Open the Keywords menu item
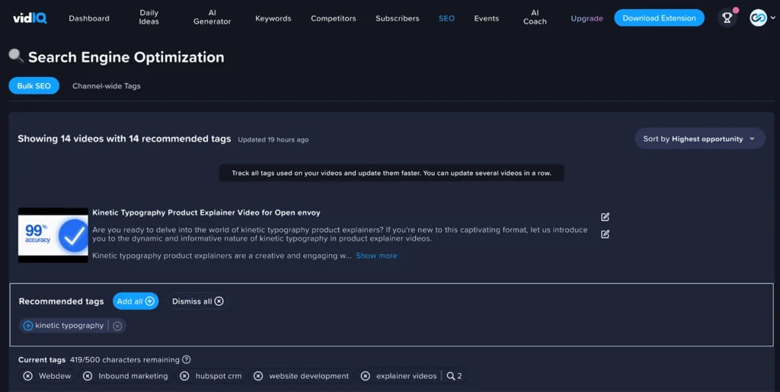This screenshot has height=392, width=780. (x=273, y=18)
